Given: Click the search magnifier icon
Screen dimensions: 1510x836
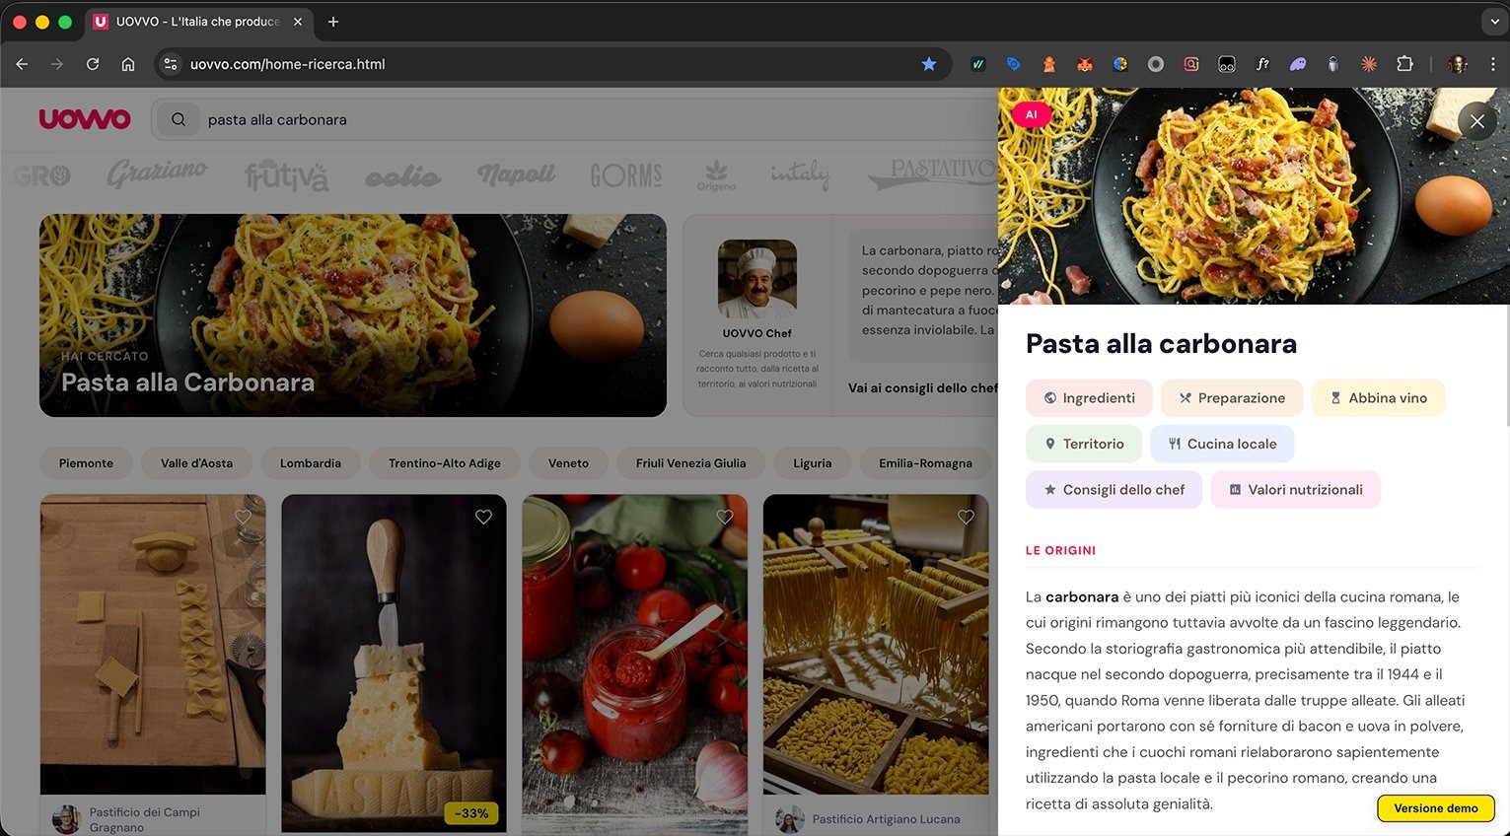Looking at the screenshot, I should (x=179, y=119).
